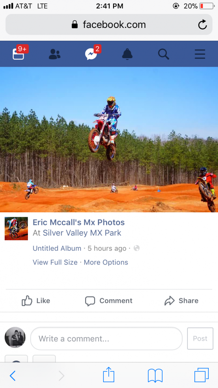Open the Facebook news feed icon

click(x=19, y=54)
